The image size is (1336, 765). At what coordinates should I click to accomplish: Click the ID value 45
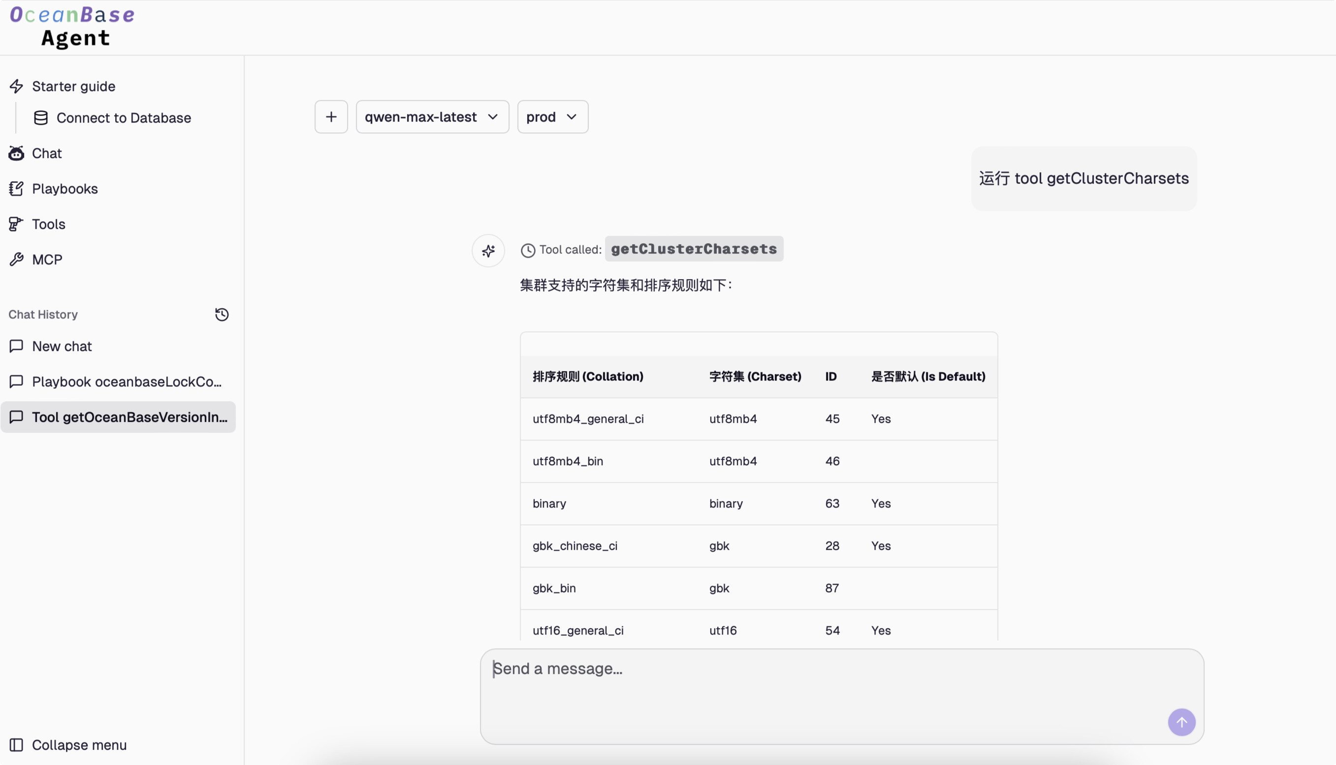[x=832, y=419]
